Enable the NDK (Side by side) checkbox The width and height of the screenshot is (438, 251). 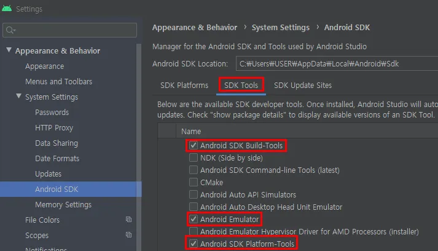point(194,158)
